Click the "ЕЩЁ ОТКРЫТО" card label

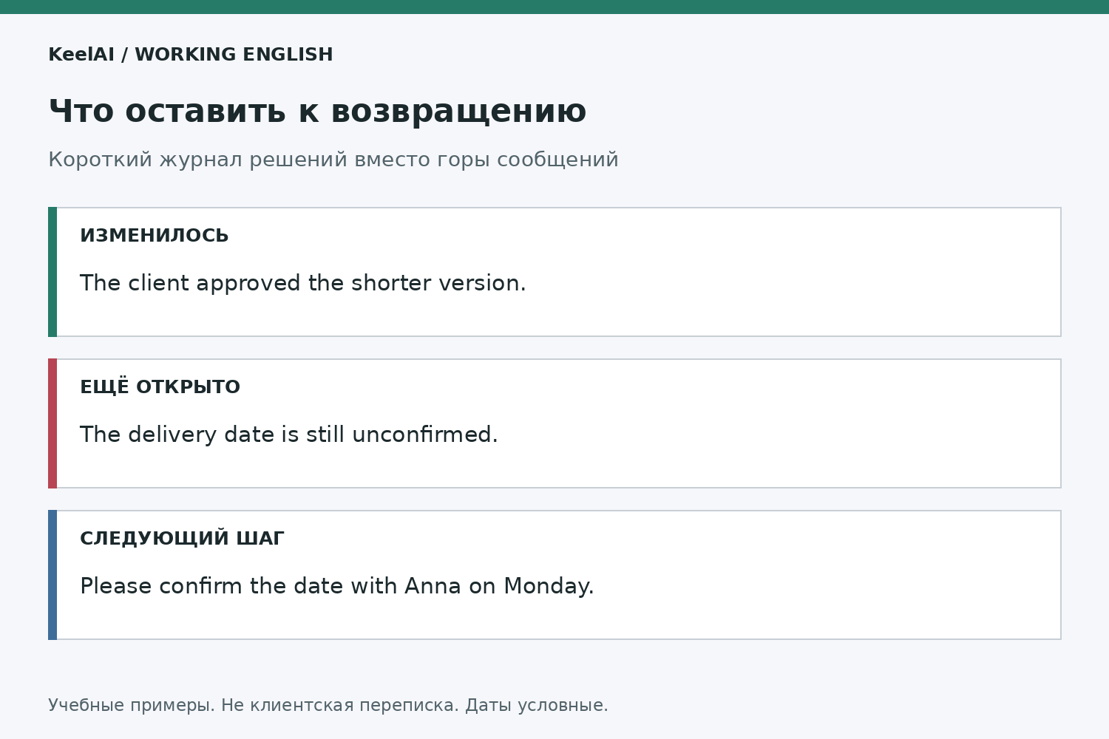tap(160, 386)
